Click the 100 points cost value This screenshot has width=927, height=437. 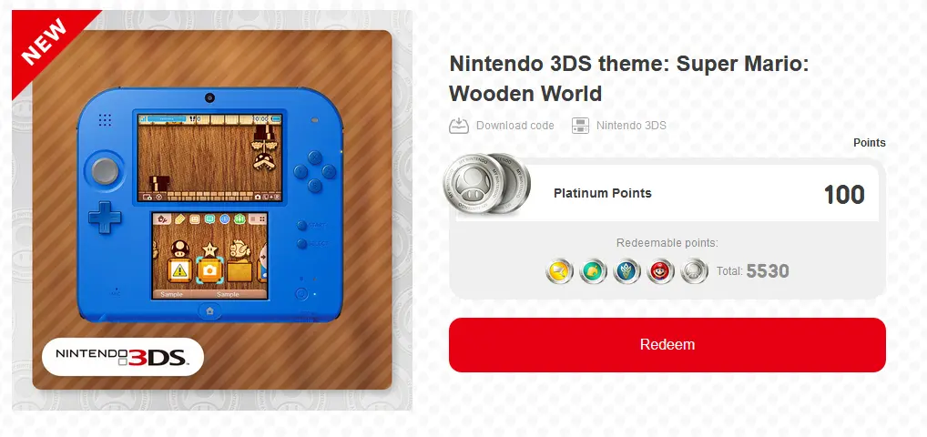coord(844,195)
